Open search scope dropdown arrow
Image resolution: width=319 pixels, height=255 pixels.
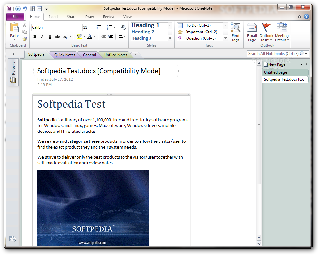point(306,54)
